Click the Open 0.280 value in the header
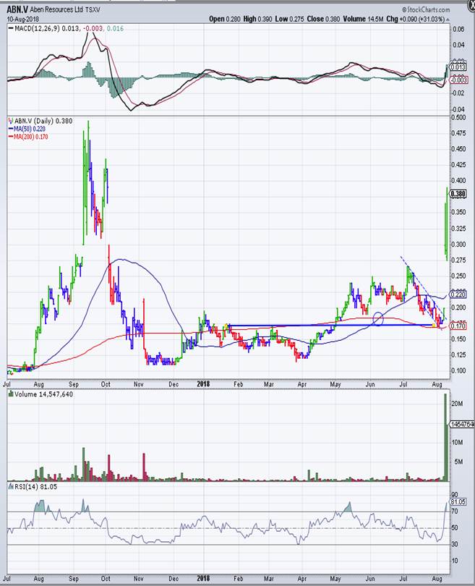The height and width of the screenshot is (586, 475). [x=224, y=19]
